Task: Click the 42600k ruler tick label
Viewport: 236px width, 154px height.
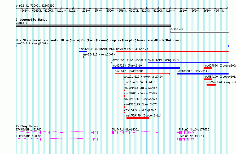Action: (170, 11)
